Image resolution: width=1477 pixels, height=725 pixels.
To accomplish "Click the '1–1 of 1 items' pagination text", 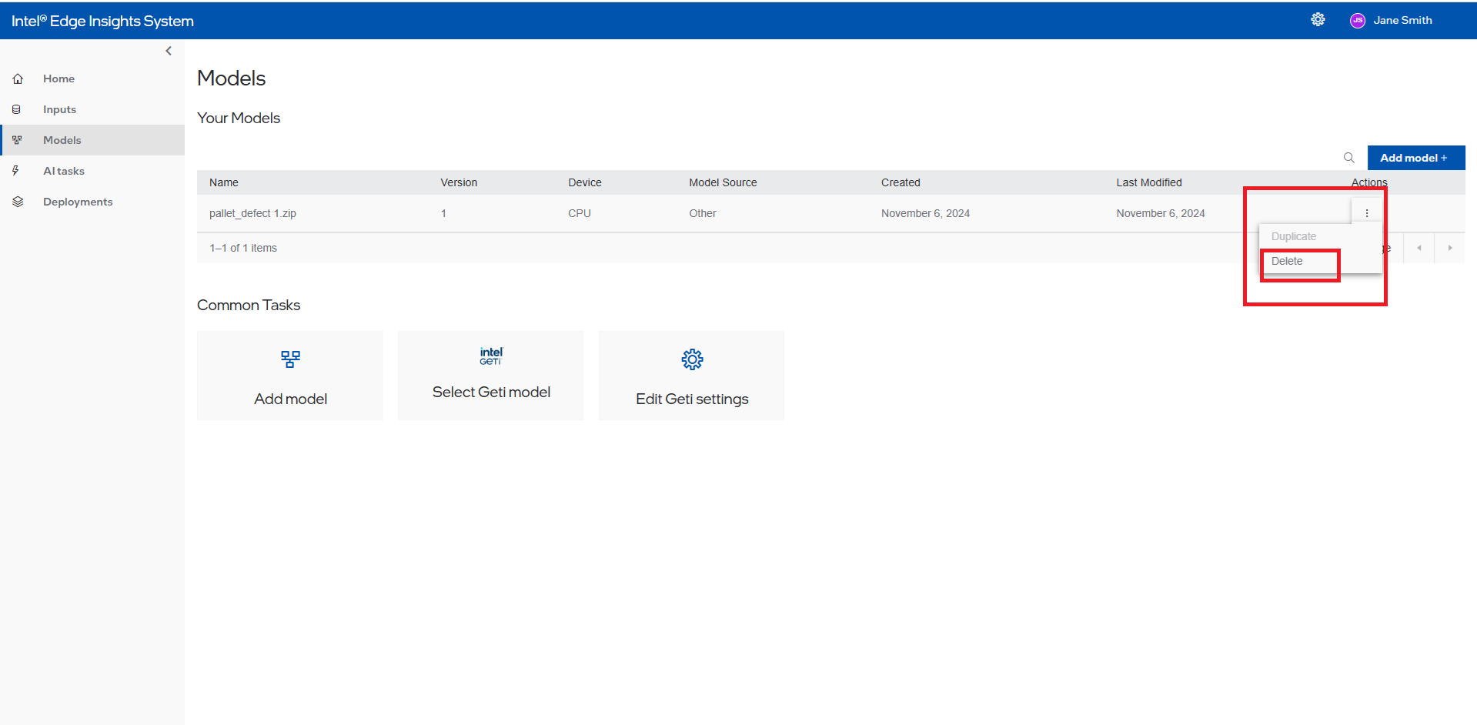I will point(243,248).
